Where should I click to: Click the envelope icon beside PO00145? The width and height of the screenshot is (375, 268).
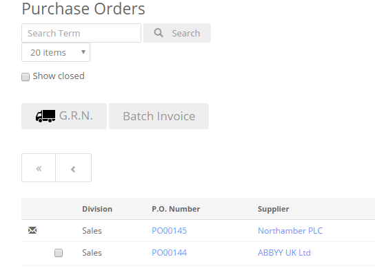coord(32,230)
